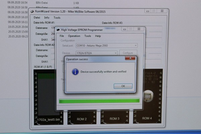
Task: Open the File menu in EPROM Programmer
Action: pos(62,36)
